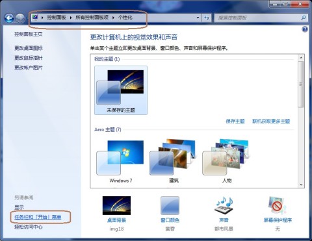Image resolution: width=312 pixels, height=241 pixels.
Task: Refresh the address bar with refresh icon
Action: pyautogui.click(x=207, y=18)
